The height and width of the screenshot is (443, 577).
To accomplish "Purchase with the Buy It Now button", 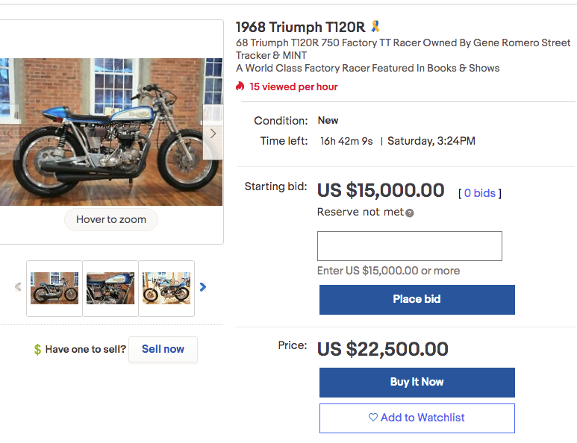I will pyautogui.click(x=417, y=382).
